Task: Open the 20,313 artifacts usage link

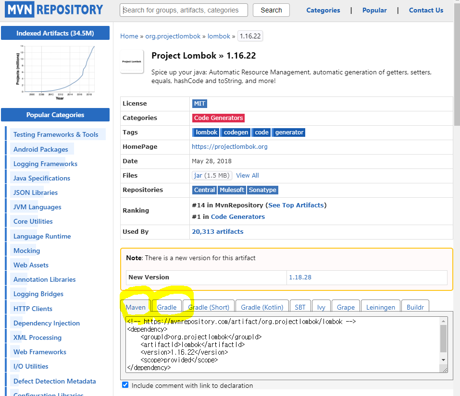Action: tap(218, 231)
